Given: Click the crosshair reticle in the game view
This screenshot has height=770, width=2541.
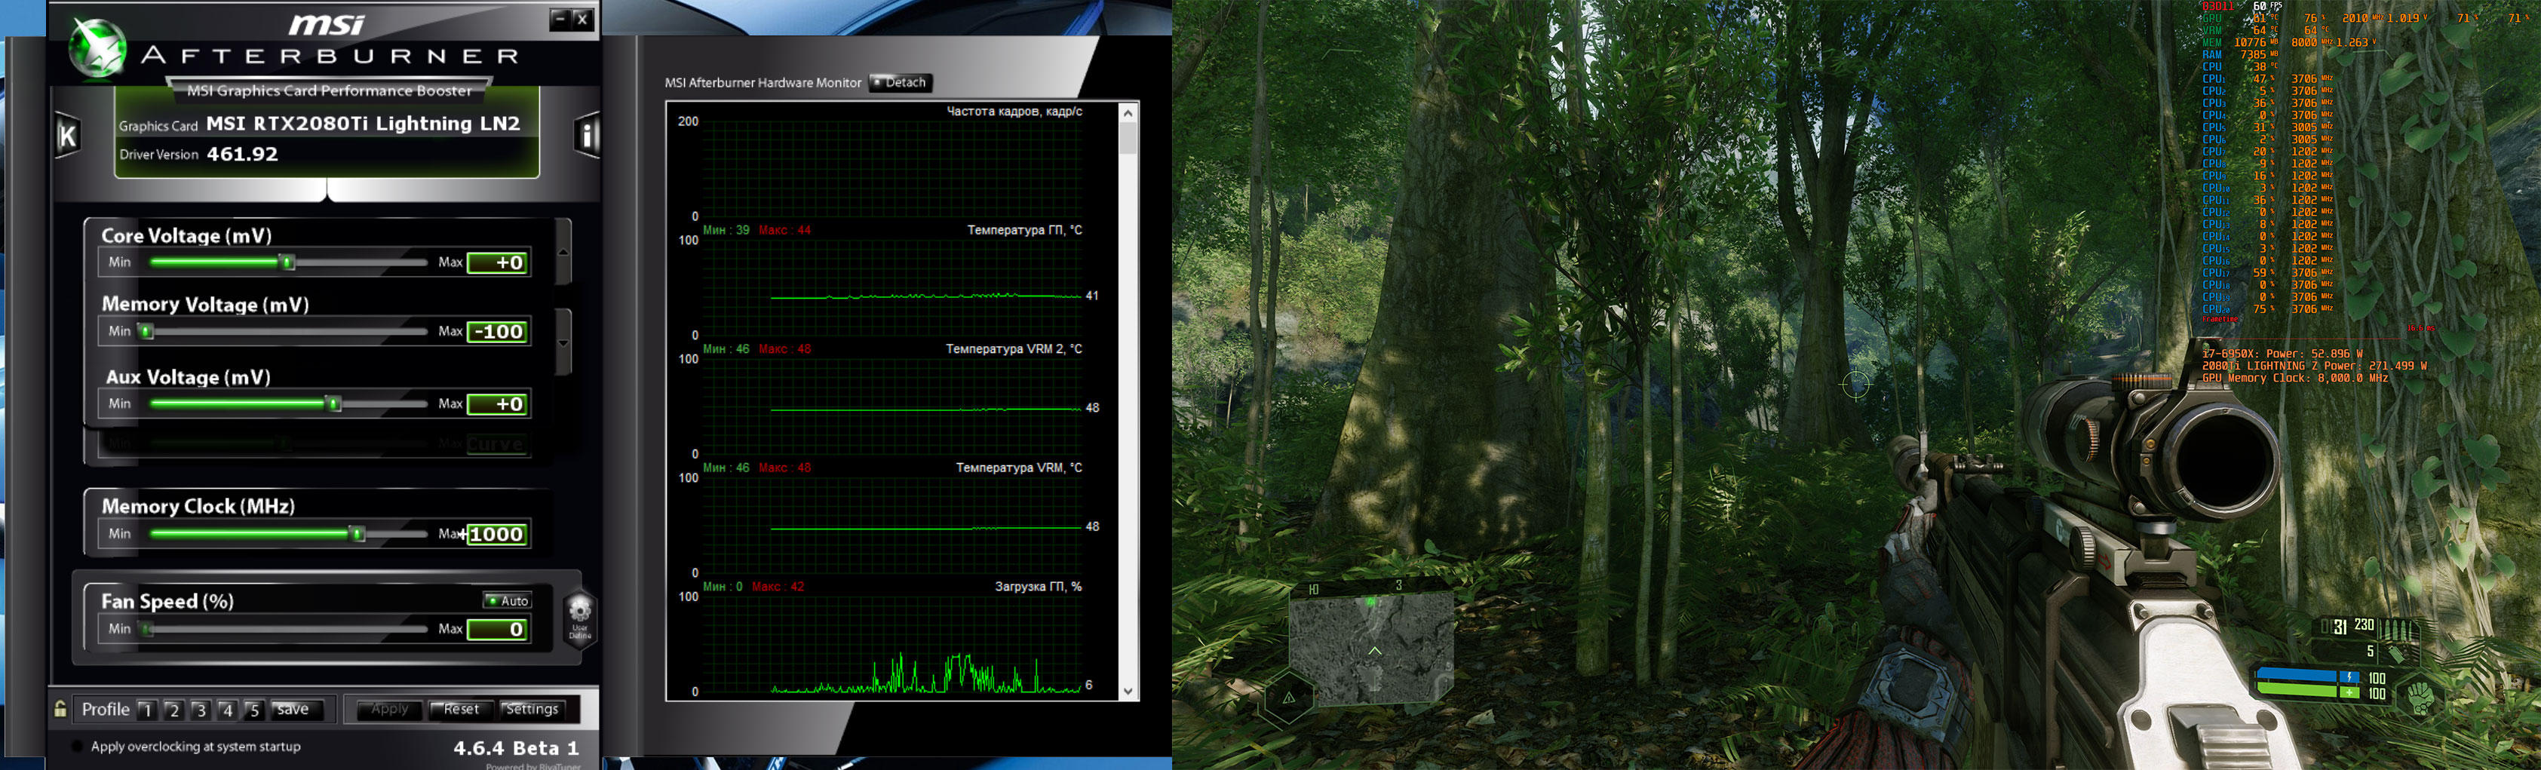Looking at the screenshot, I should (1855, 384).
